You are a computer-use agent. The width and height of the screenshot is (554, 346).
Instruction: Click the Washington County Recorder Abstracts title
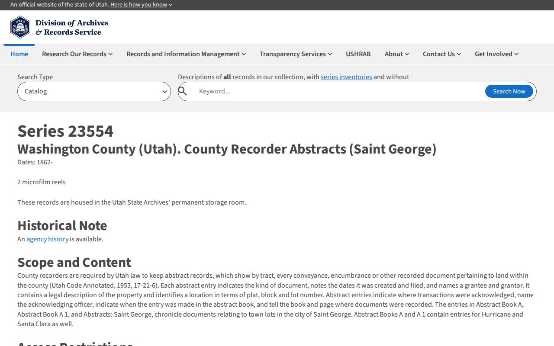227,149
